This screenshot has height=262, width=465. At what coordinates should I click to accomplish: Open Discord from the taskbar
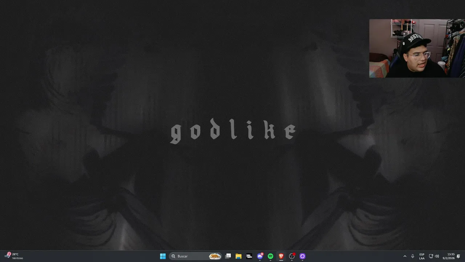[260, 256]
